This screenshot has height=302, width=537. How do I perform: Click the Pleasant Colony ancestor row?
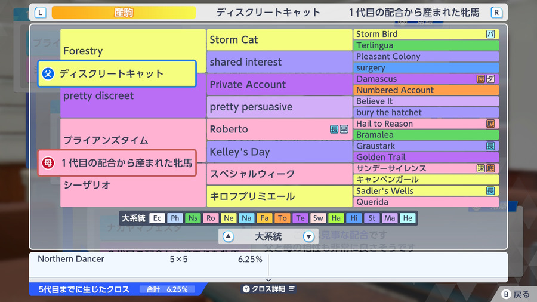point(426,57)
